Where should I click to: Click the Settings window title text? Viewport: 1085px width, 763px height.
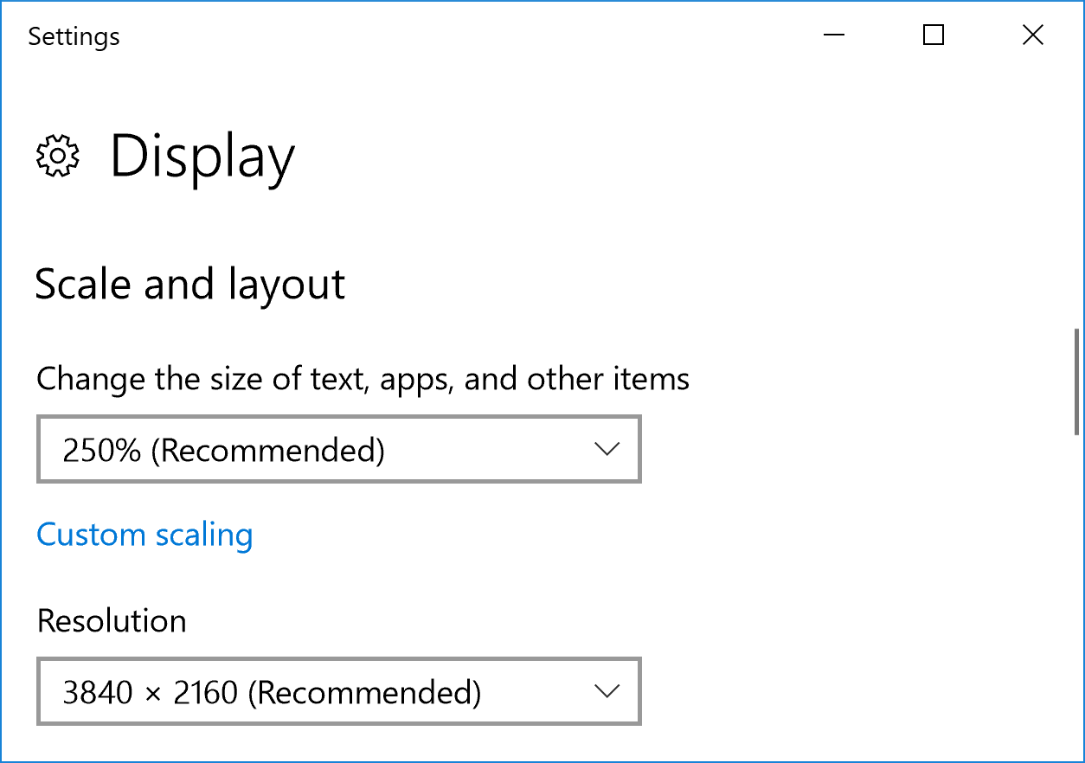click(74, 36)
